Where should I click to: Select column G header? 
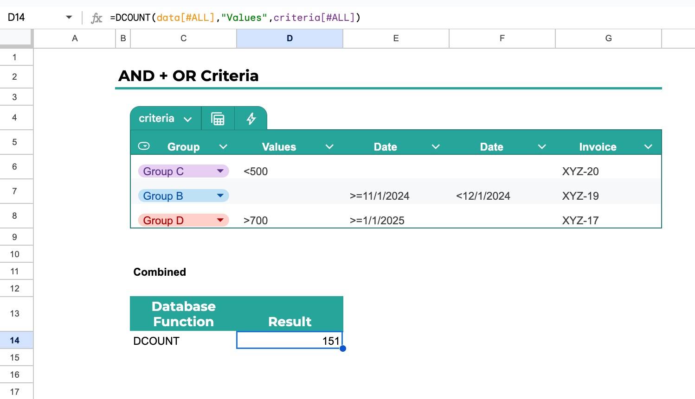click(x=608, y=38)
